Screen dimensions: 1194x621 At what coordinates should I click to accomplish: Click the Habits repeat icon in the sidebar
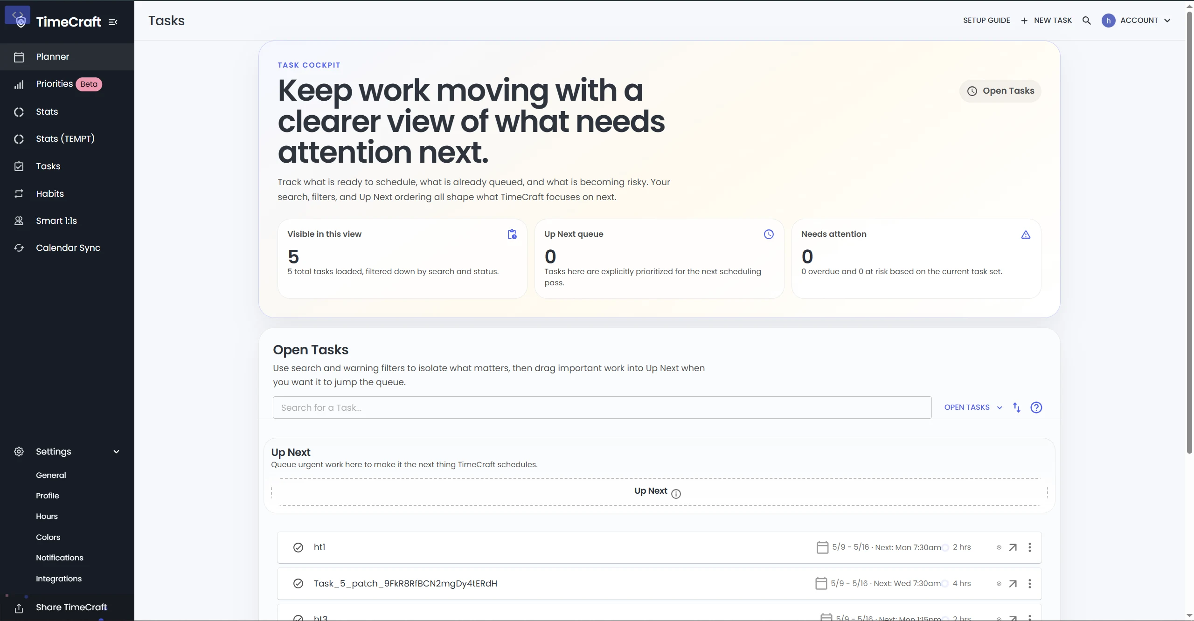click(x=19, y=193)
